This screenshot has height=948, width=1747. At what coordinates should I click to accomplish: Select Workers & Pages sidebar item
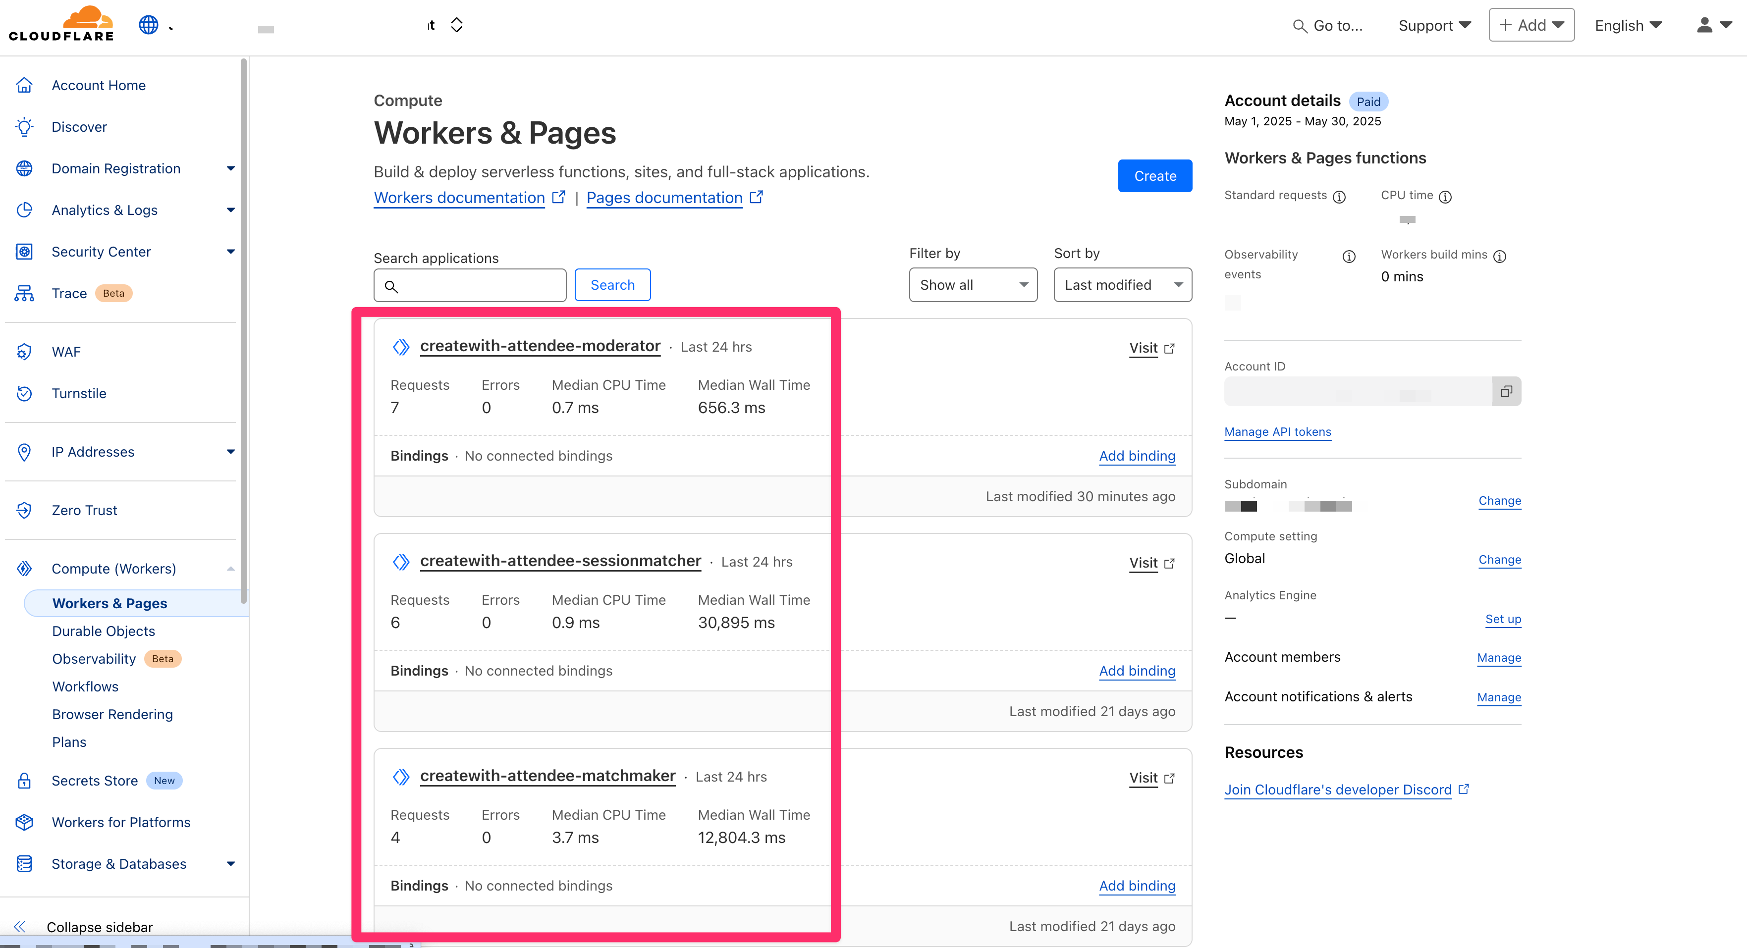136,603
